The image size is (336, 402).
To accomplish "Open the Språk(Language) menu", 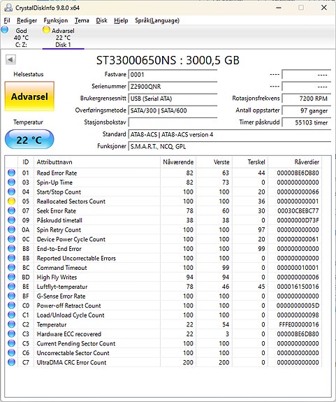I will click(157, 20).
